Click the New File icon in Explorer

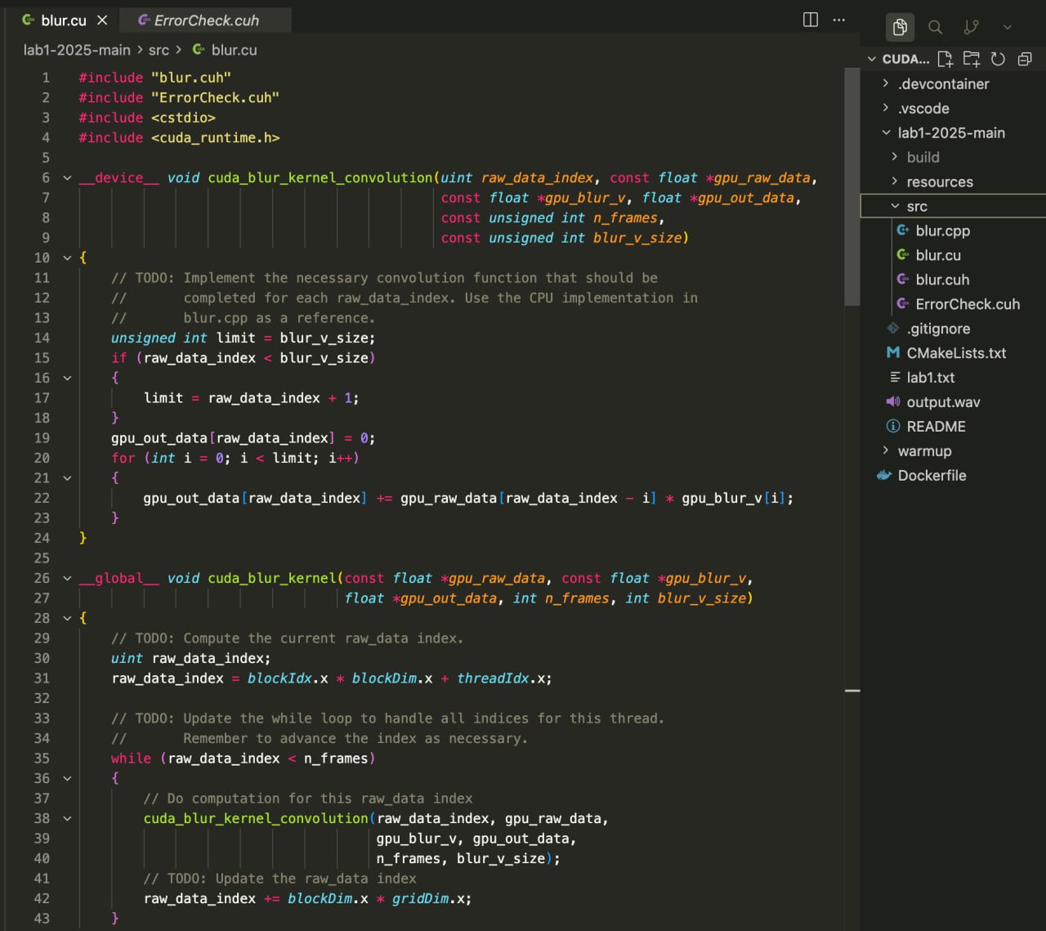pos(945,59)
